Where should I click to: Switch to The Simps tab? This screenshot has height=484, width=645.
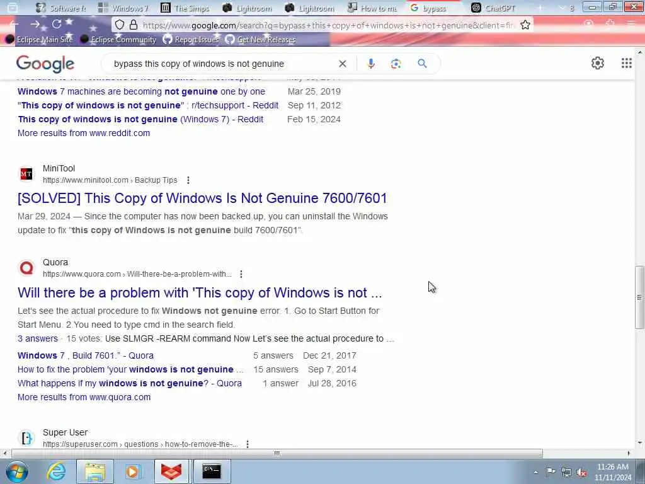(x=186, y=8)
